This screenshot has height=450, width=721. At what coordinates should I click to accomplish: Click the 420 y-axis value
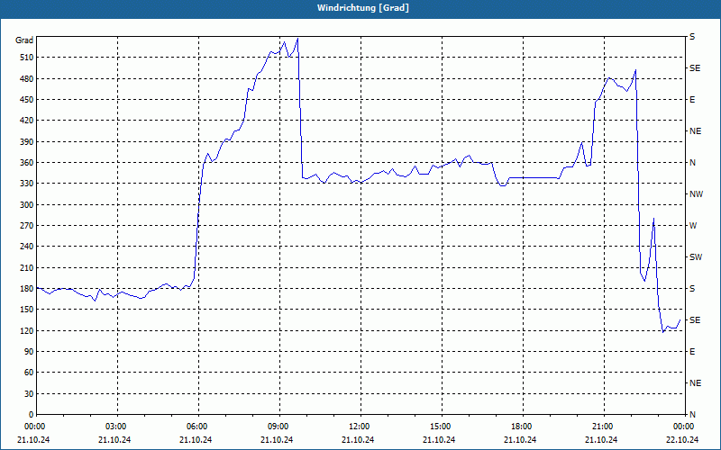(x=27, y=121)
